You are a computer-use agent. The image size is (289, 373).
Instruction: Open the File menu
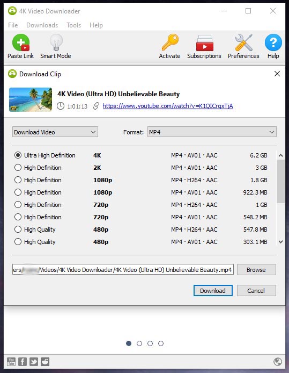pyautogui.click(x=13, y=25)
